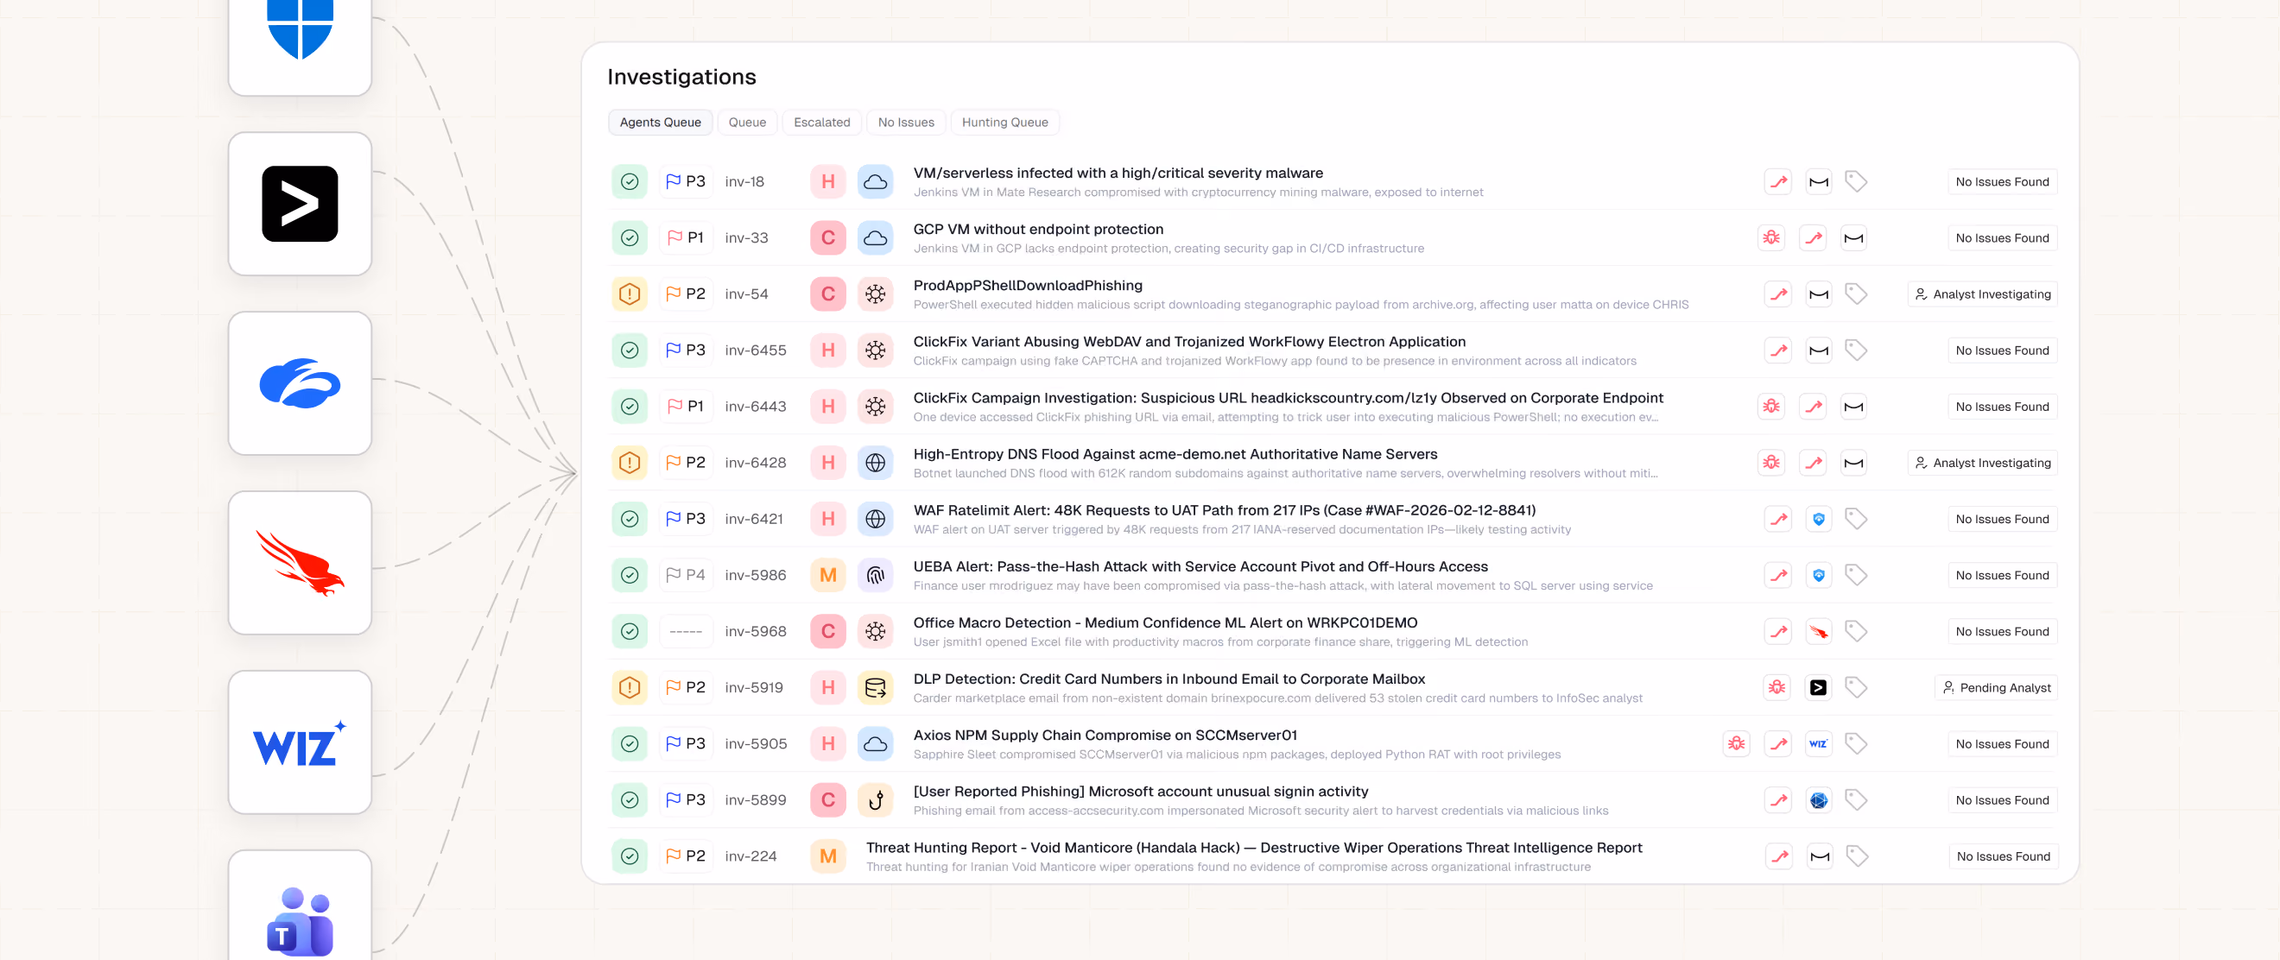Click the bug icon in inv-33 row
The width and height of the screenshot is (2280, 960).
click(x=1770, y=237)
